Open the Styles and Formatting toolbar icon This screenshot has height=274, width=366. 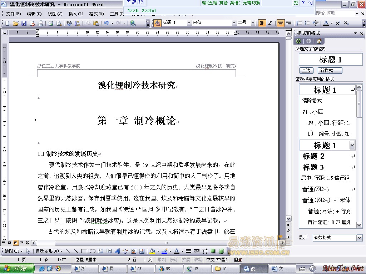pyautogui.click(x=157, y=23)
